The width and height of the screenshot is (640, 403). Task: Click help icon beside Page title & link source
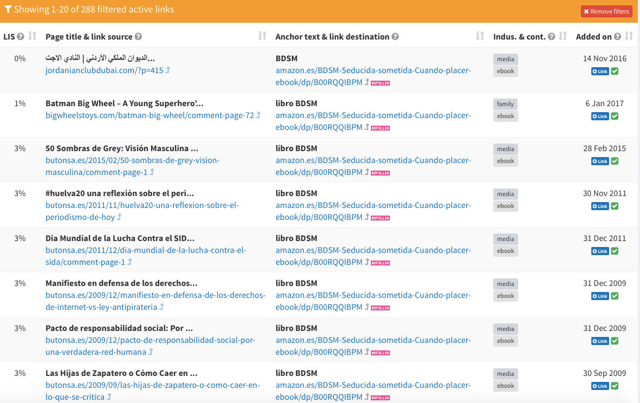click(138, 37)
